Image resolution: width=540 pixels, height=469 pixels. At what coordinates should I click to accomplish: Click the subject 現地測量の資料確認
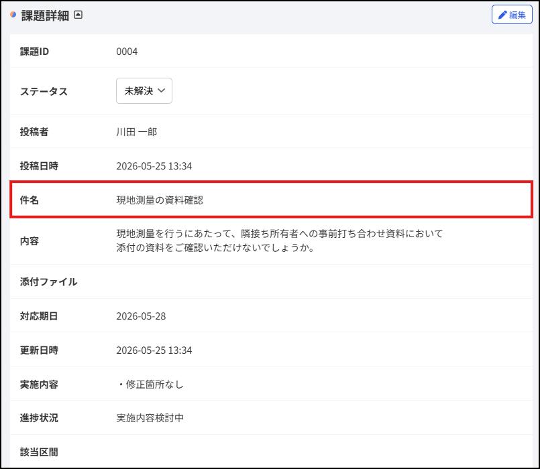click(160, 200)
